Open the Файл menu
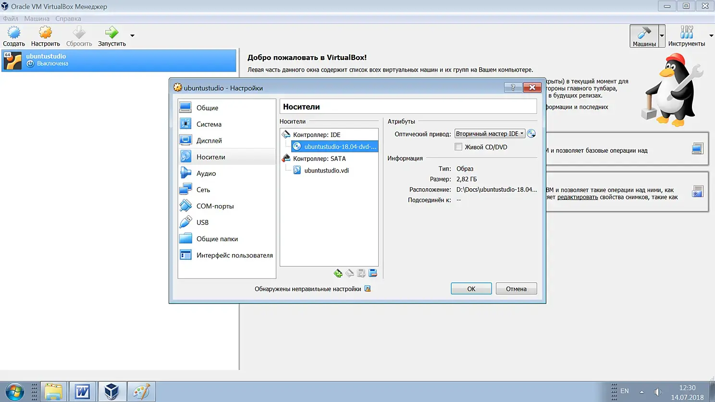This screenshot has height=402, width=715. 11,19
